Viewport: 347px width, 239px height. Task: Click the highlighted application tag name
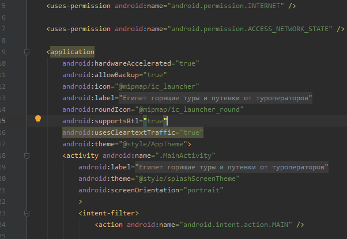(x=73, y=52)
